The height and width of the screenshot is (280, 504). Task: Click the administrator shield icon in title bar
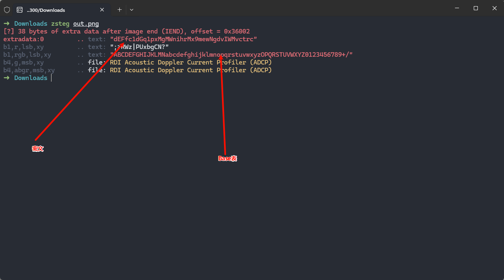tap(7, 10)
